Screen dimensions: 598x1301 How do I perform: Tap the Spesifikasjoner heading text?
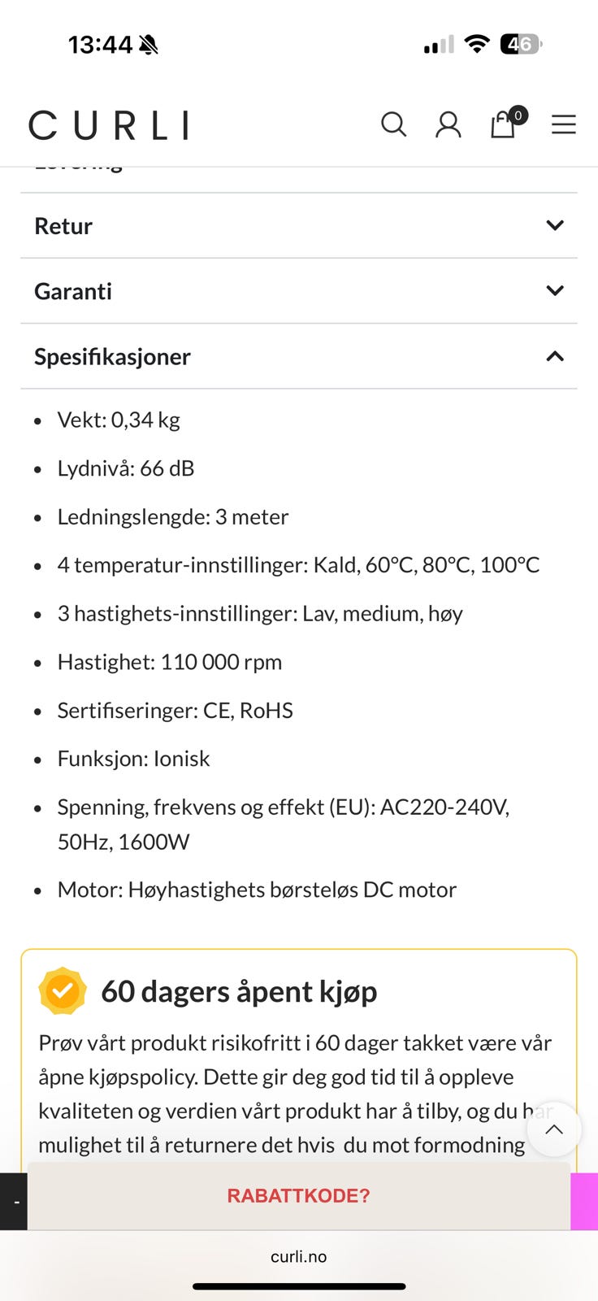[112, 357]
